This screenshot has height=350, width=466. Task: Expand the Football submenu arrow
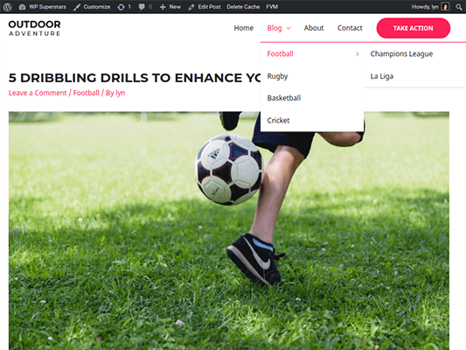tap(358, 54)
